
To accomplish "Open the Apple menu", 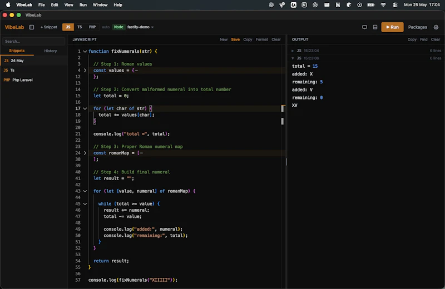I will pos(8,5).
